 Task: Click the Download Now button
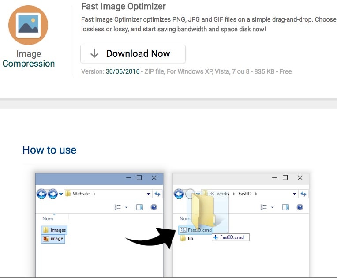[133, 54]
